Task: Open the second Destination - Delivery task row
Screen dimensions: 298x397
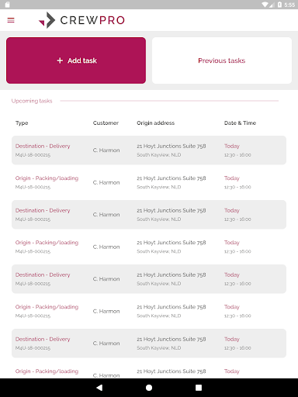Action: (x=149, y=215)
